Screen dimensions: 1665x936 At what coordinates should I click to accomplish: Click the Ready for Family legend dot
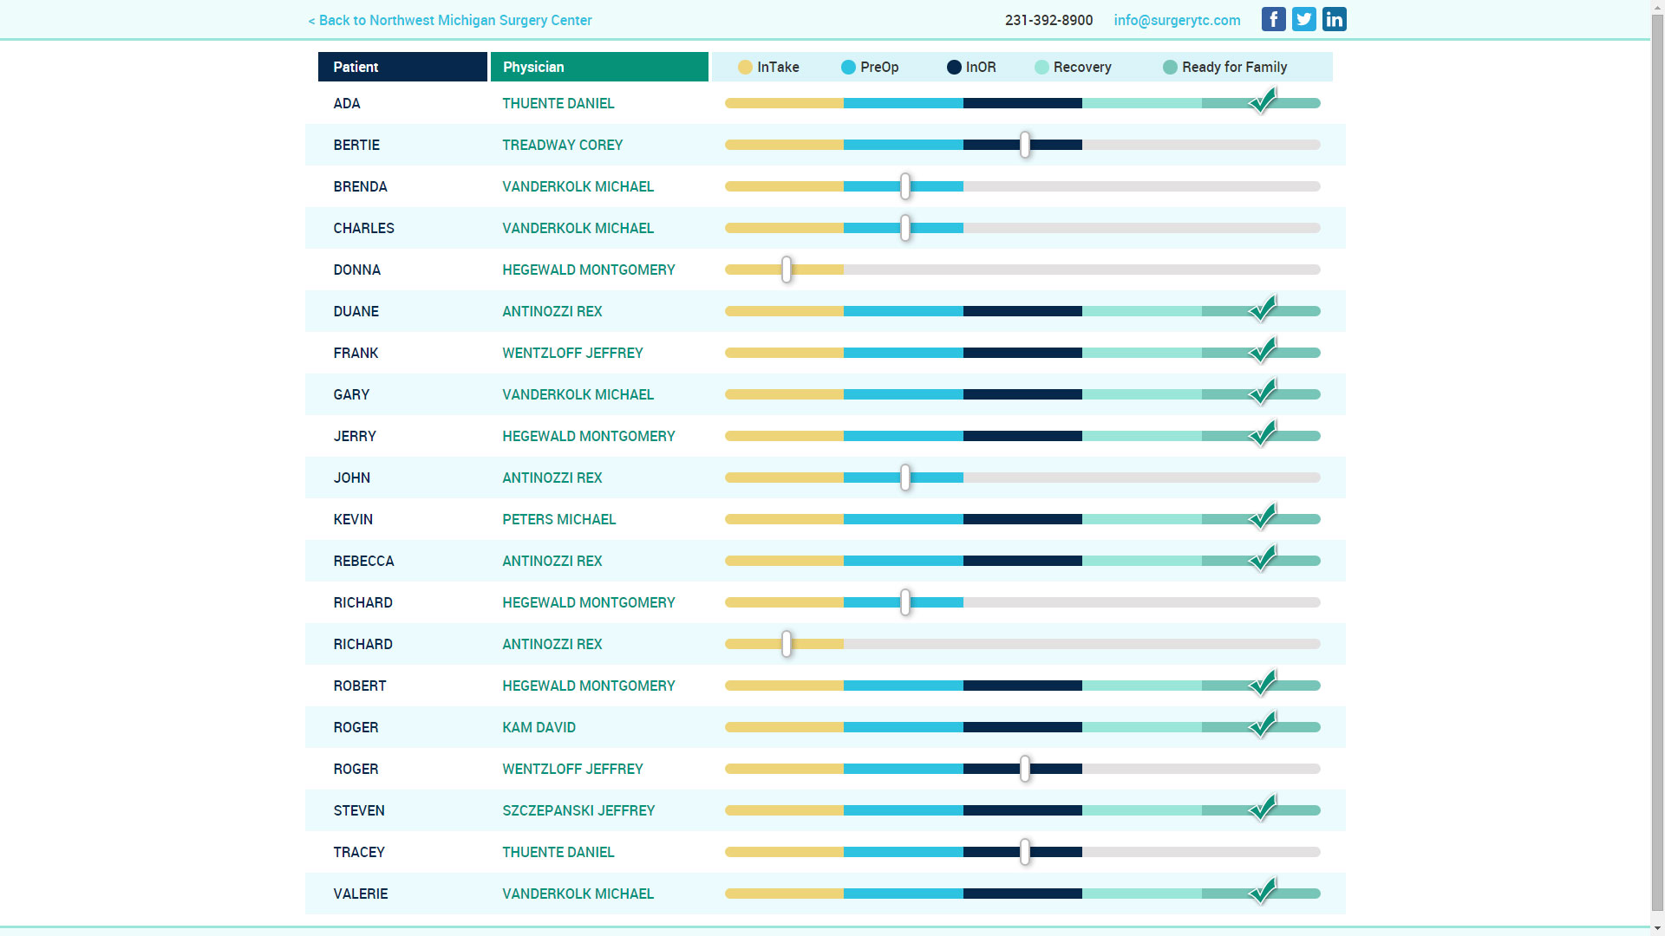click(x=1170, y=68)
